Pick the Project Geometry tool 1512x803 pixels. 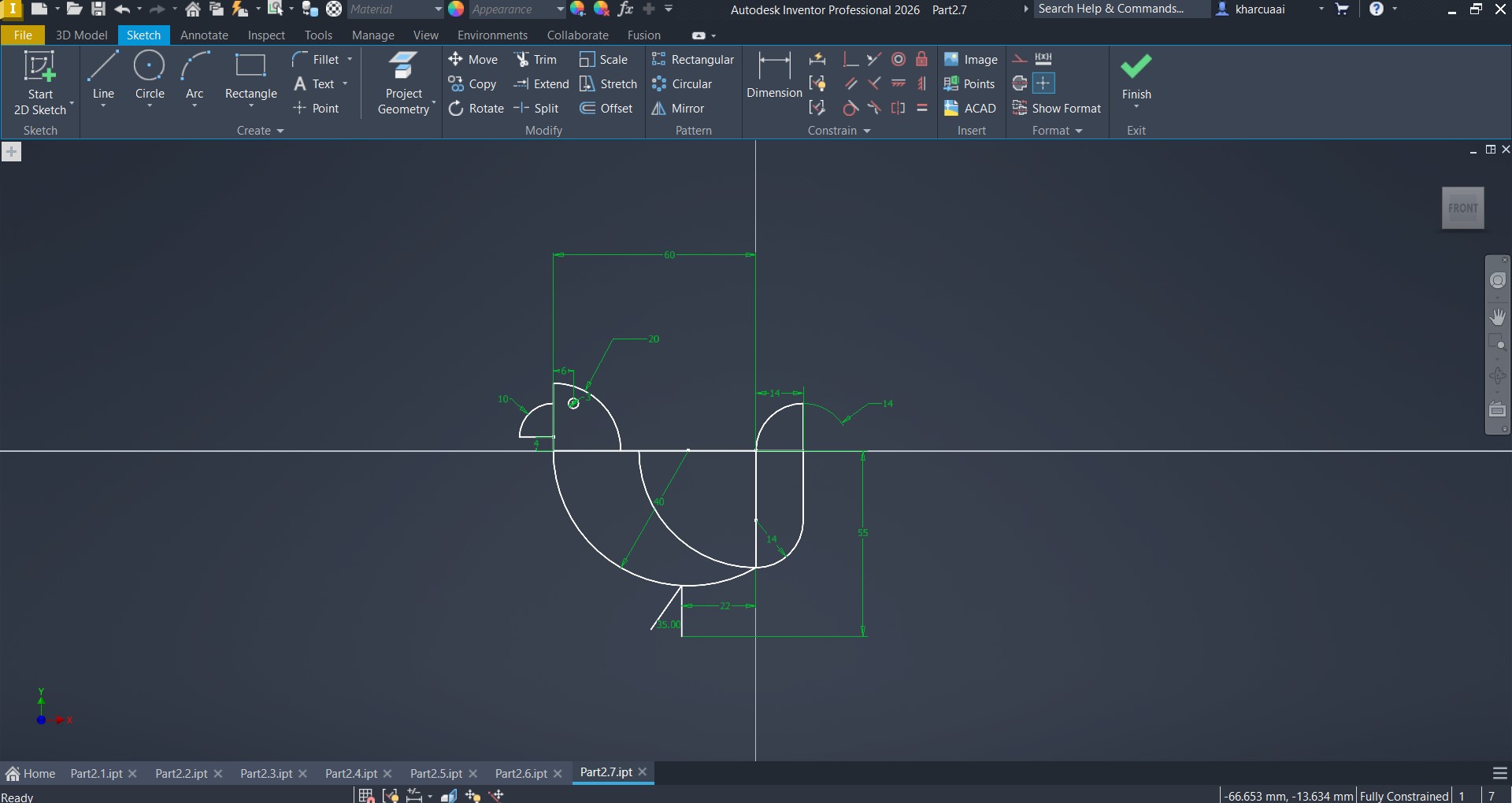click(403, 83)
